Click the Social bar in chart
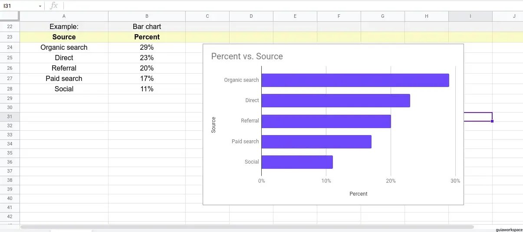Image resolution: width=523 pixels, height=232 pixels. [x=297, y=162]
